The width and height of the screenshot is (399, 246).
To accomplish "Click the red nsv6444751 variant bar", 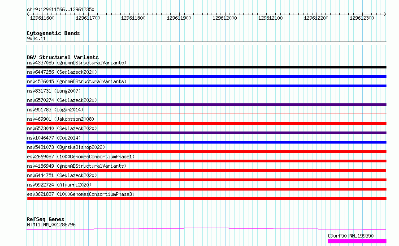I will [x=206, y=180].
